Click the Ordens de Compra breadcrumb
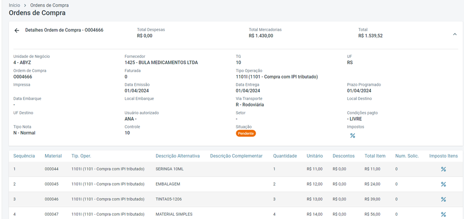Viewport: 464px width, 219px height. pos(50,5)
